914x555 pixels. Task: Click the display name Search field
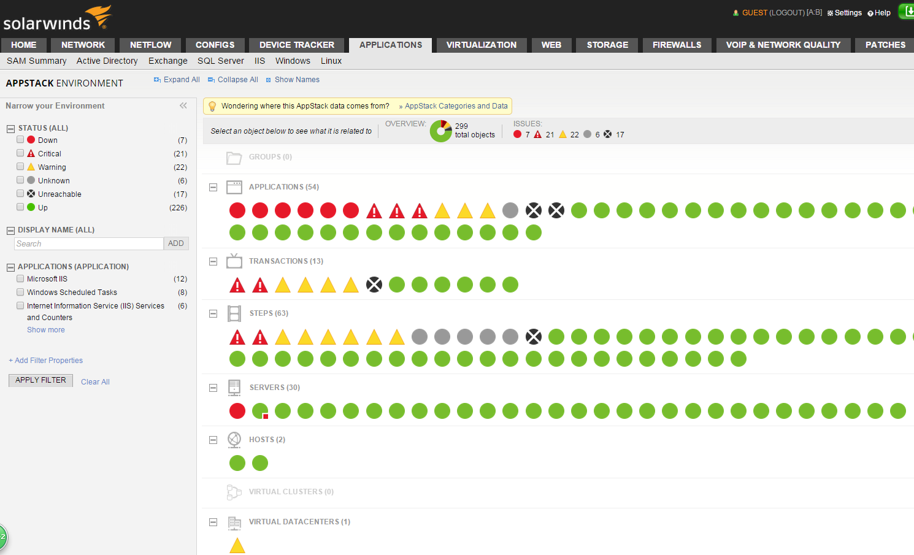click(x=89, y=243)
